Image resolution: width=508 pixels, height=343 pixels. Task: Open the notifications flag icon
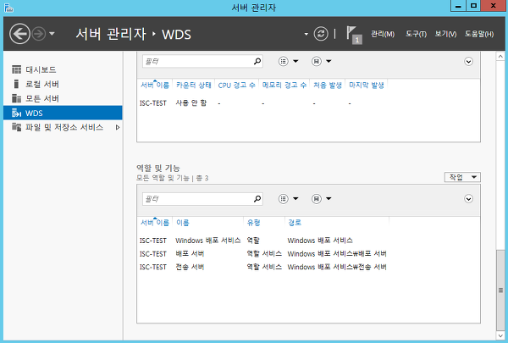[354, 35]
